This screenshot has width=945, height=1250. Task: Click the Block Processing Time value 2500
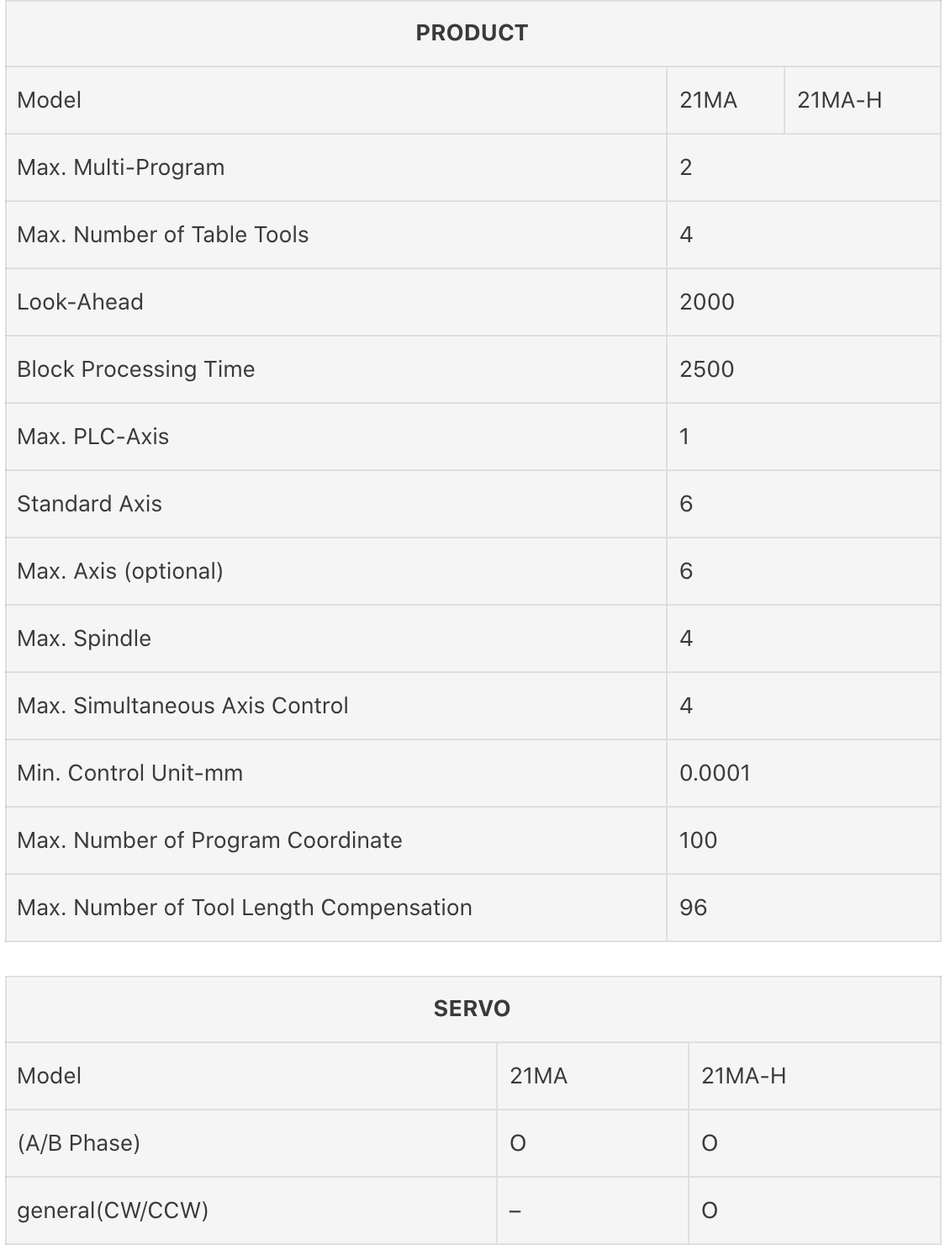click(707, 369)
